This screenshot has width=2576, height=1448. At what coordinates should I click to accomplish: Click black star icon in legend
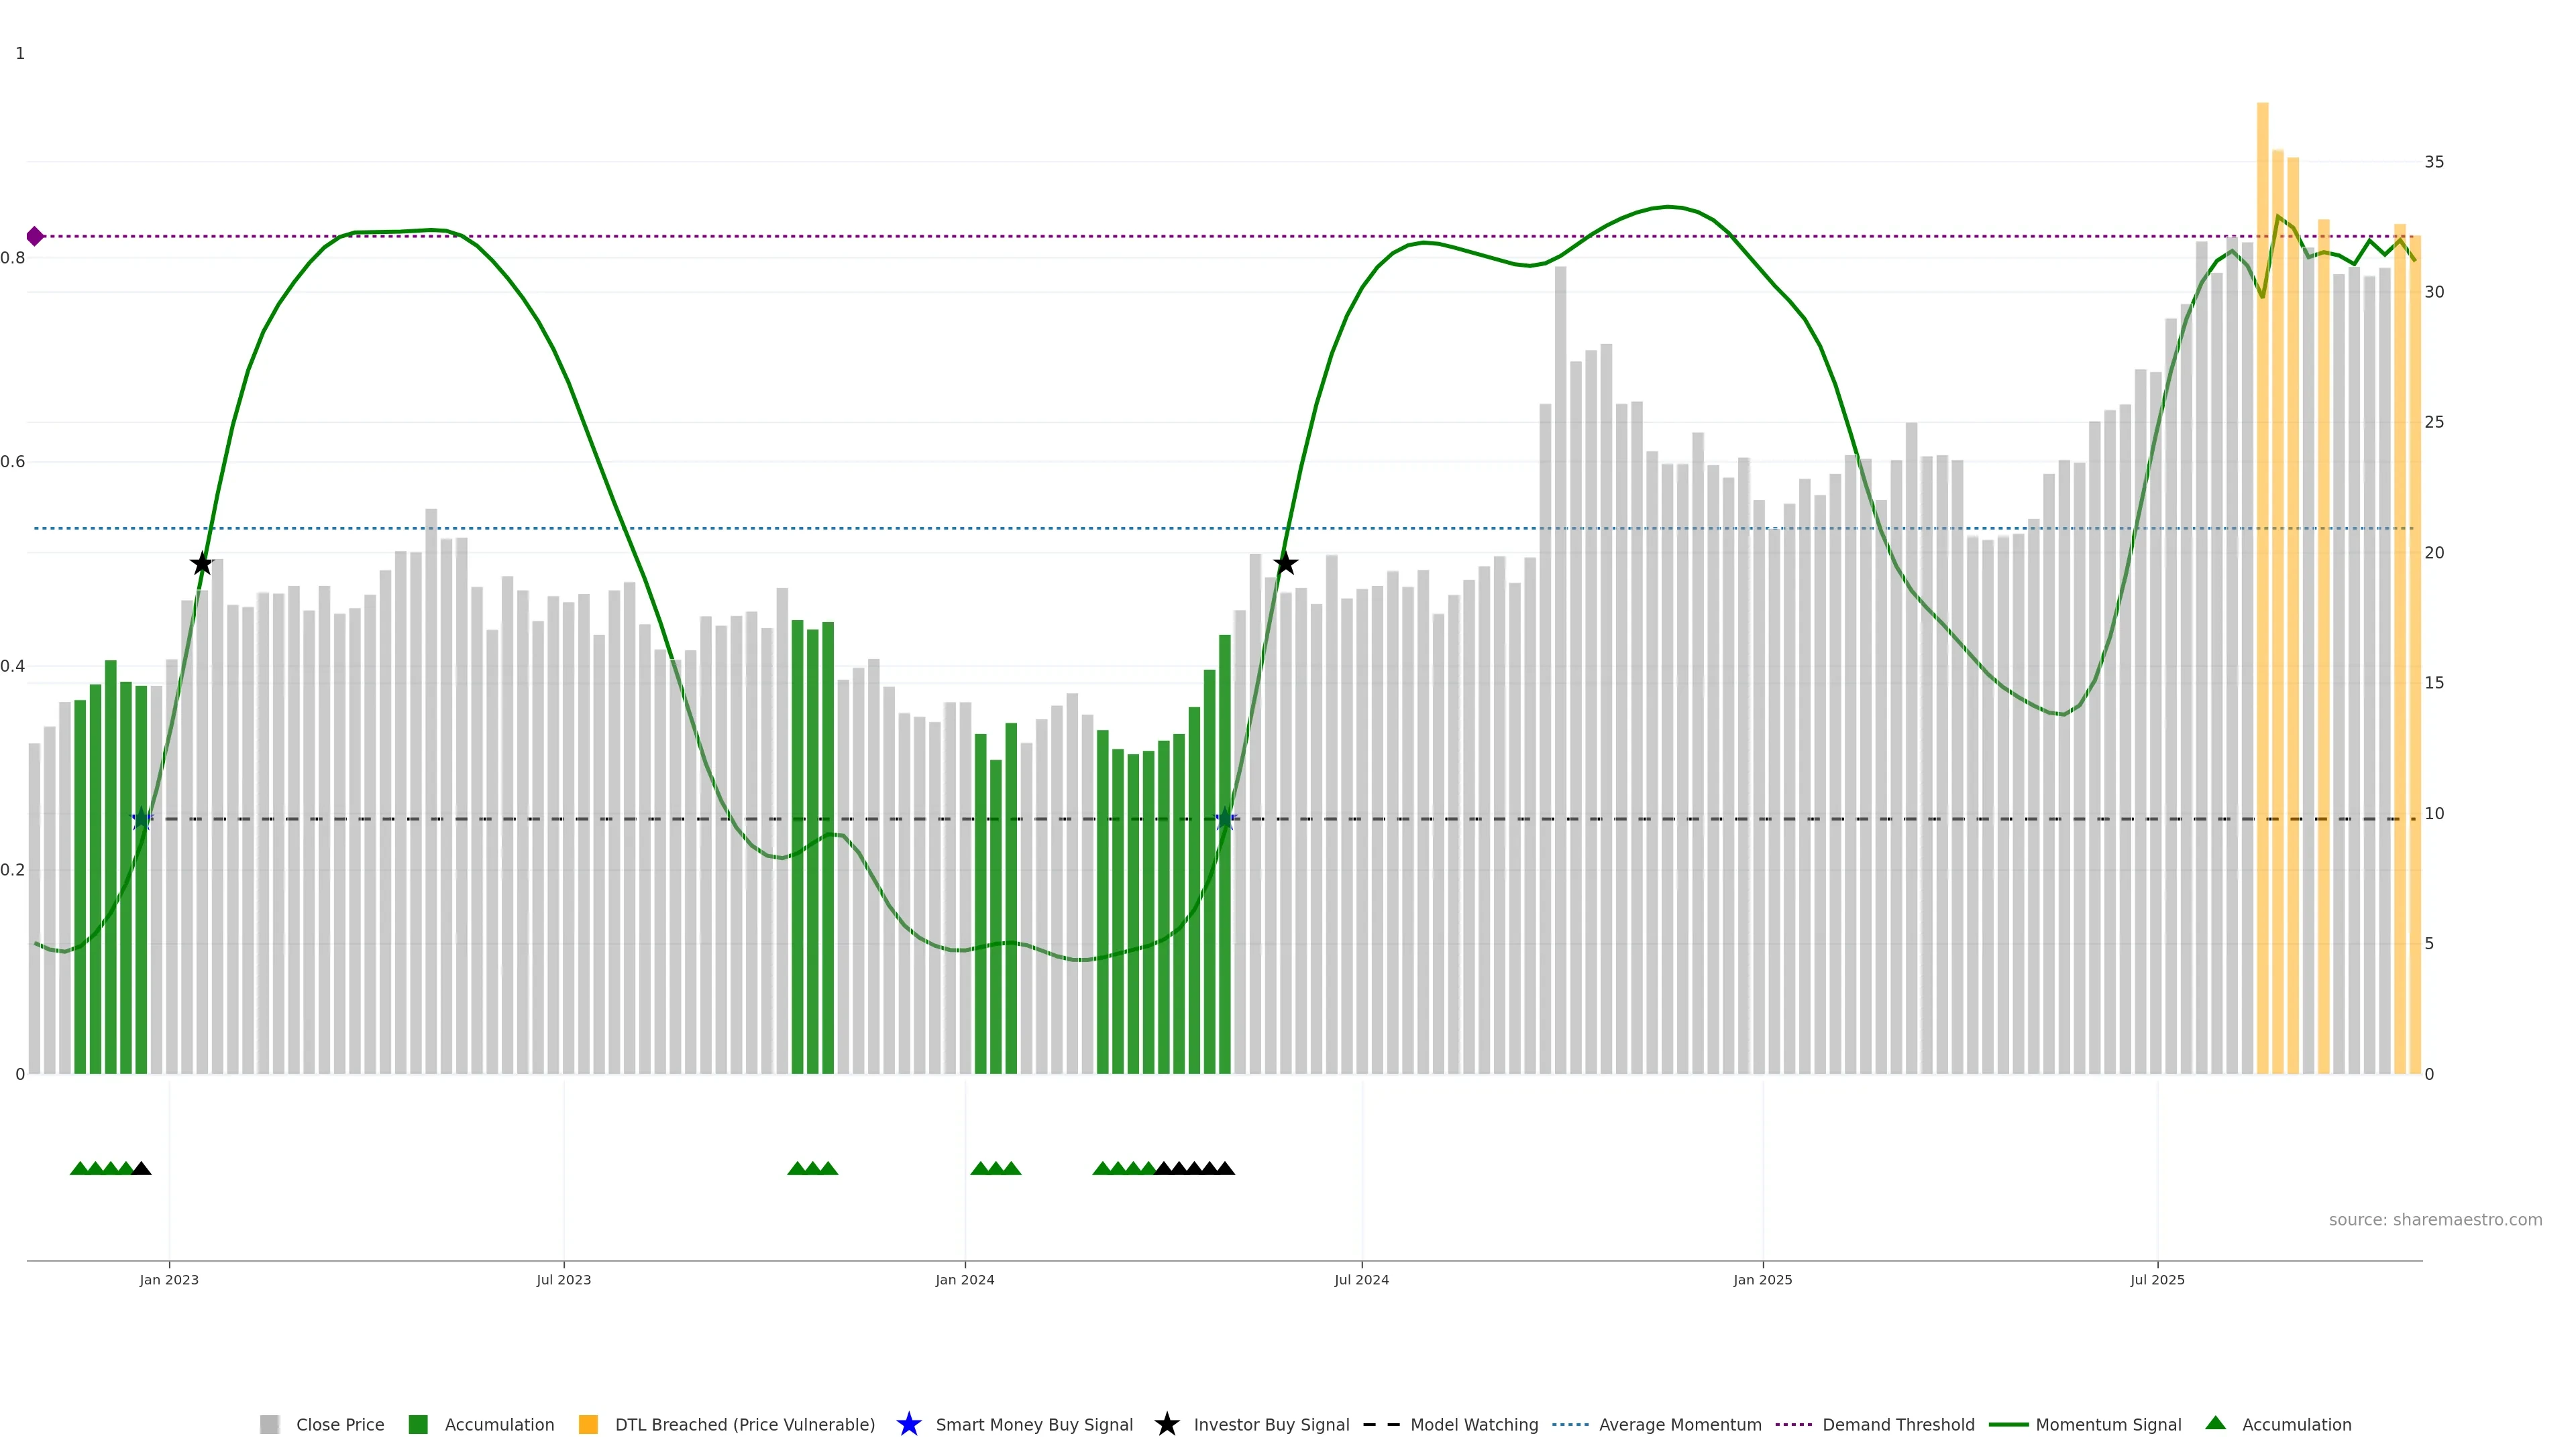[x=1166, y=1424]
